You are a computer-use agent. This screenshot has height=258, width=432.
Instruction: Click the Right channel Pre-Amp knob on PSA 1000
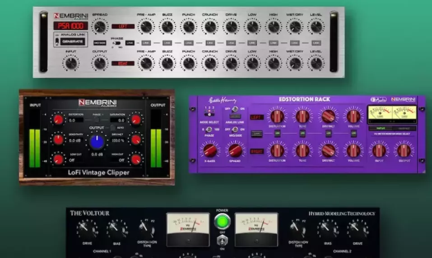146,63
